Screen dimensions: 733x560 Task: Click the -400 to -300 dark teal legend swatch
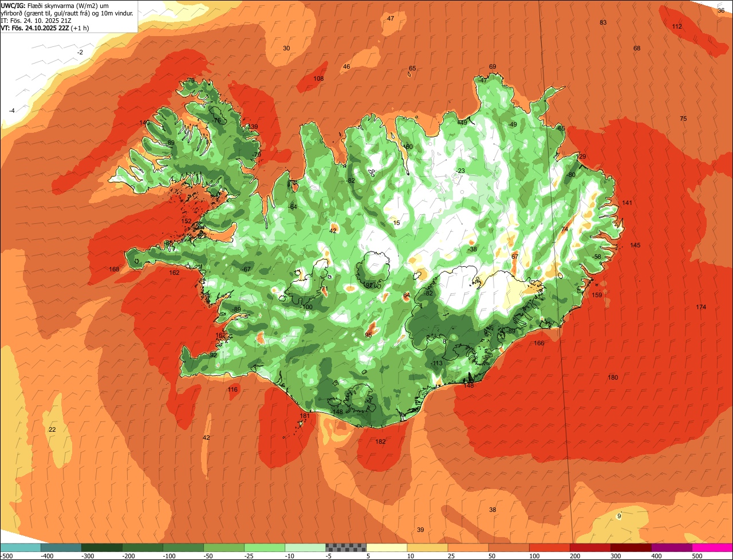pyautogui.click(x=61, y=547)
